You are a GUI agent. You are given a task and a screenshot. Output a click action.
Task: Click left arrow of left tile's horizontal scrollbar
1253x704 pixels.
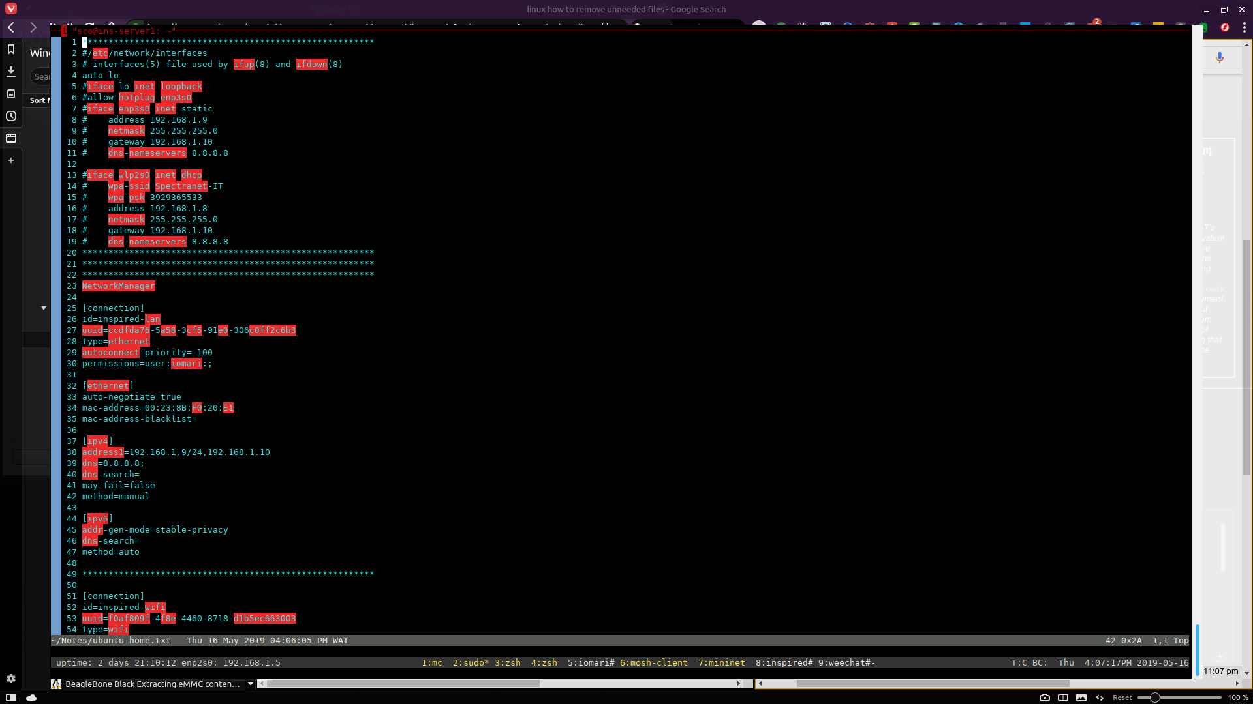click(x=262, y=684)
